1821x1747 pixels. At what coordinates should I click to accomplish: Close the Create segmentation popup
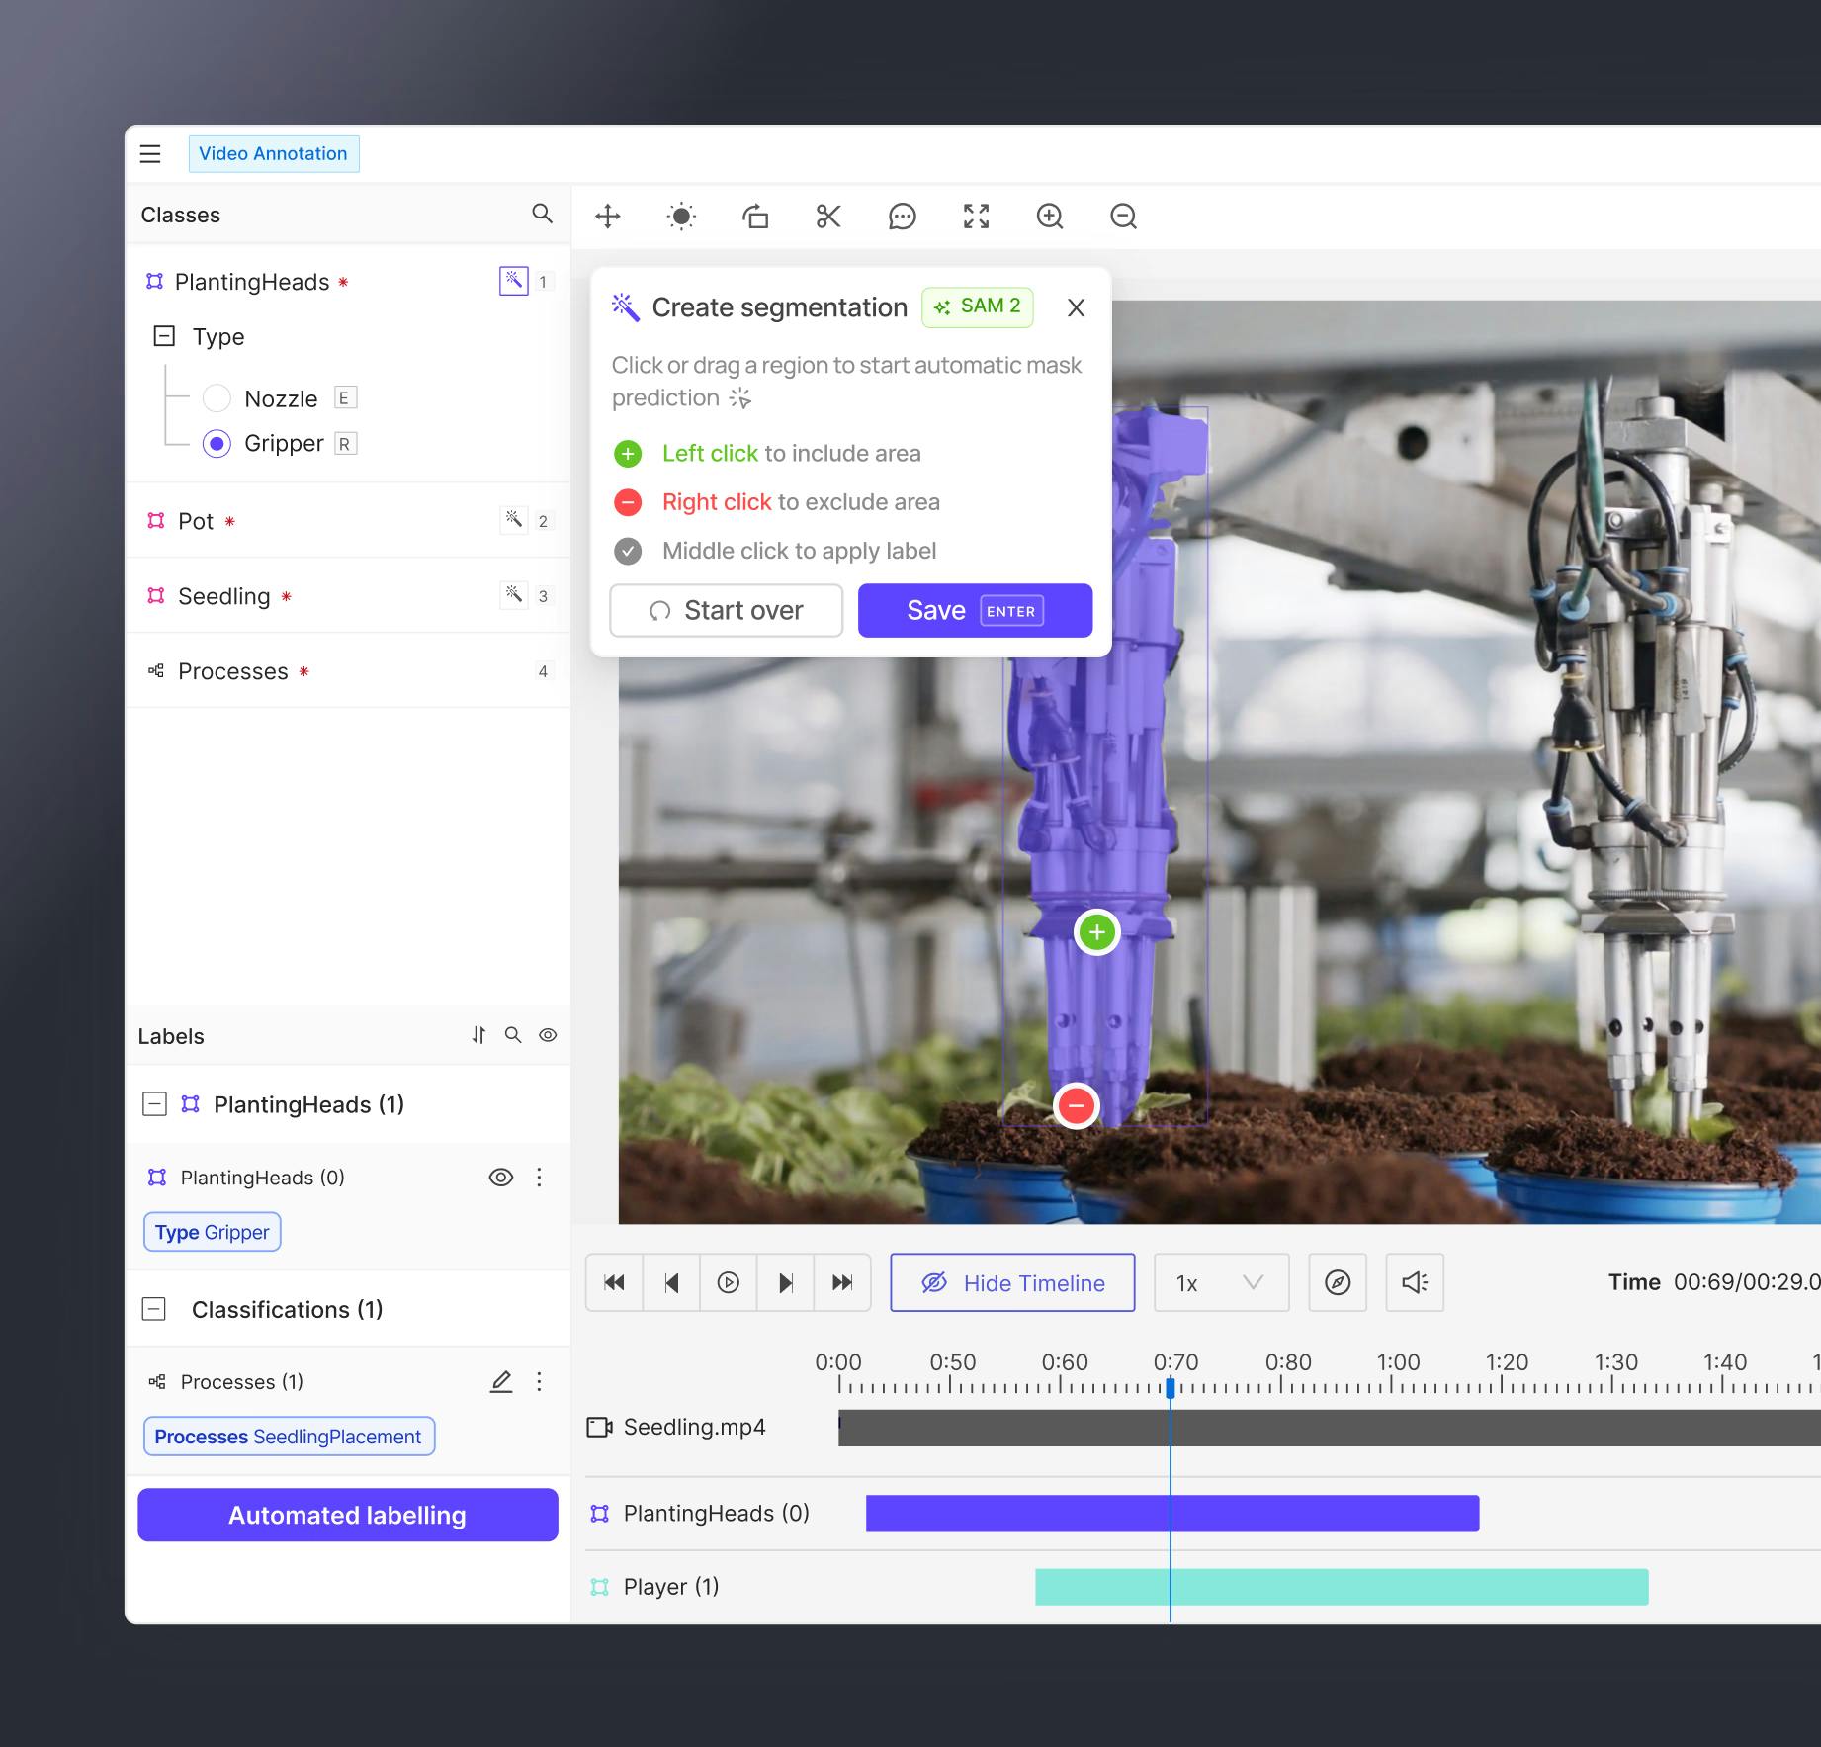[x=1077, y=307]
